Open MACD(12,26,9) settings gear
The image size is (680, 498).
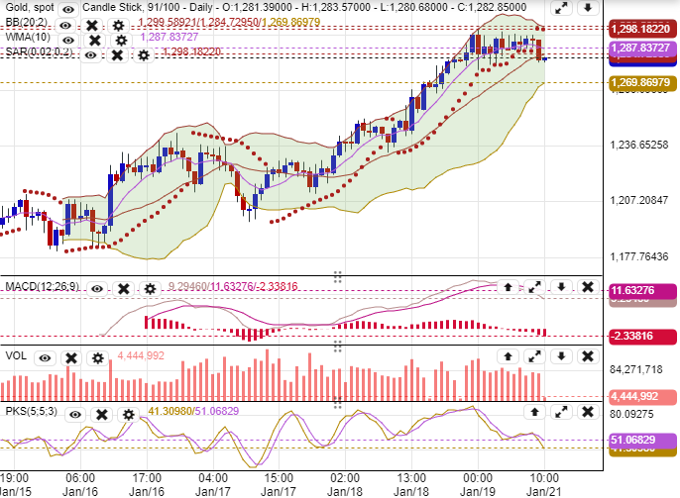(x=150, y=289)
